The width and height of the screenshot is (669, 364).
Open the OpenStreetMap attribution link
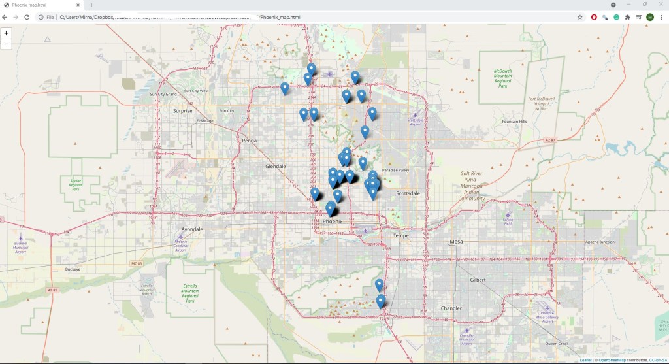pyautogui.click(x=612, y=360)
